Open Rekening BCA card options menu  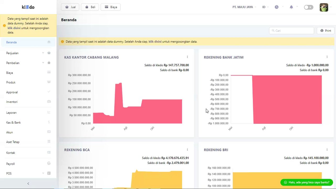coord(187,150)
